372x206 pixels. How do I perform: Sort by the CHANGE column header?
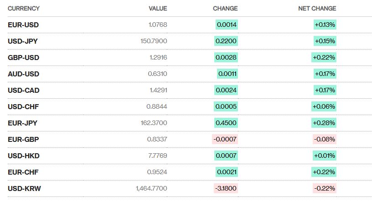click(x=225, y=9)
